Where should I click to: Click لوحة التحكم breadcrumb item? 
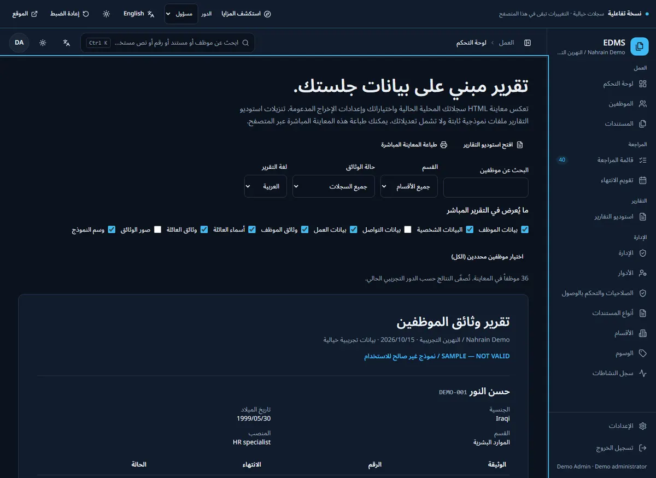pos(471,43)
